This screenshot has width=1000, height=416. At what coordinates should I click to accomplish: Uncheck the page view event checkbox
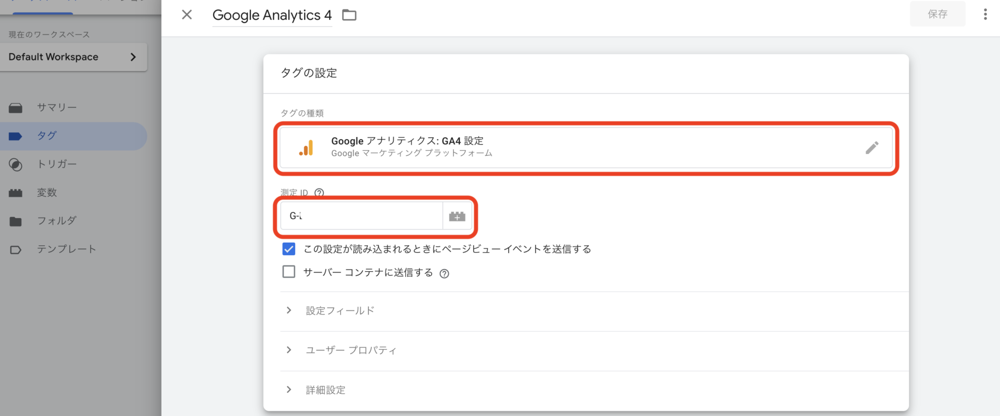click(x=289, y=249)
